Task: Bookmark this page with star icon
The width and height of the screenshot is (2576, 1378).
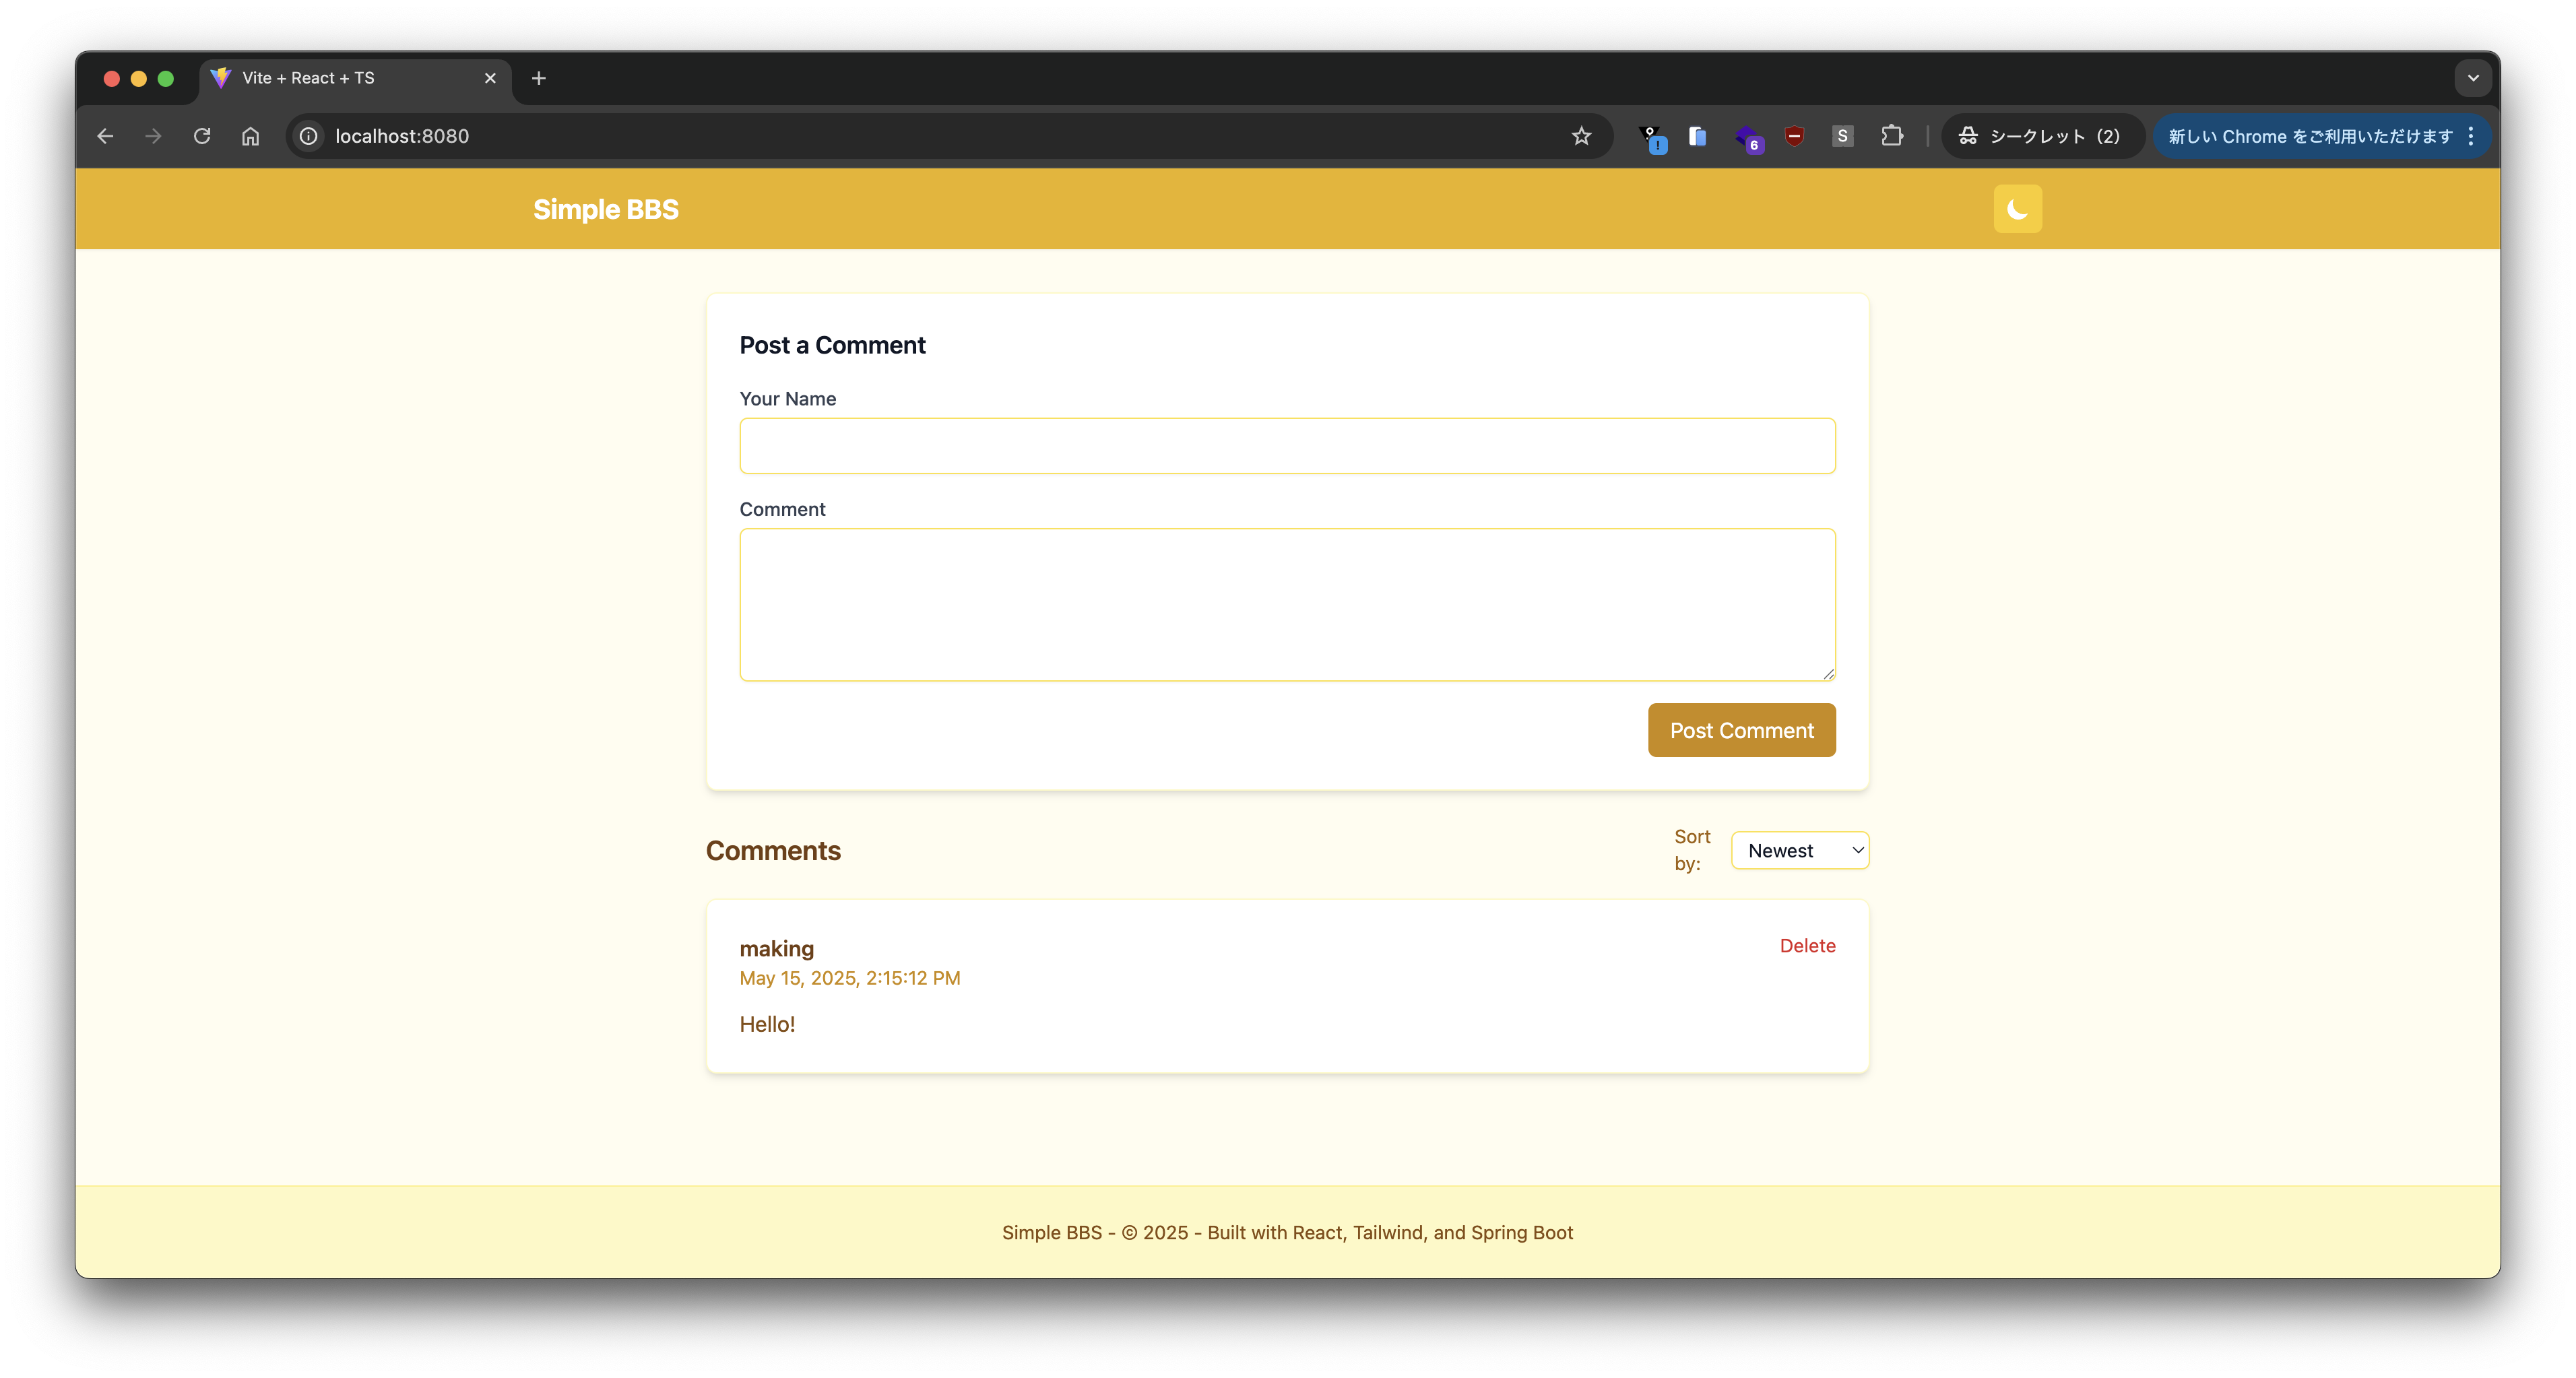Action: tap(1580, 136)
